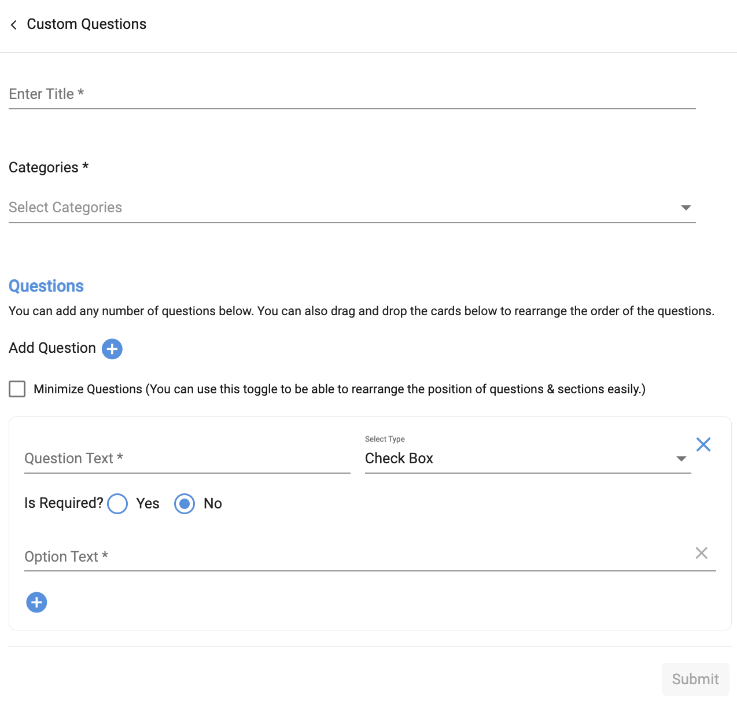Click the Add Question plus icon
The height and width of the screenshot is (701, 737).
[x=112, y=349]
